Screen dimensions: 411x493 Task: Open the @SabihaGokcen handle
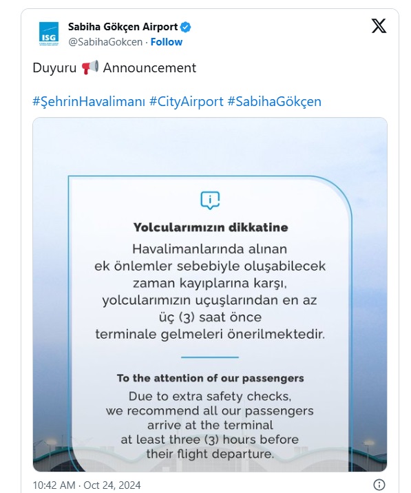point(105,42)
